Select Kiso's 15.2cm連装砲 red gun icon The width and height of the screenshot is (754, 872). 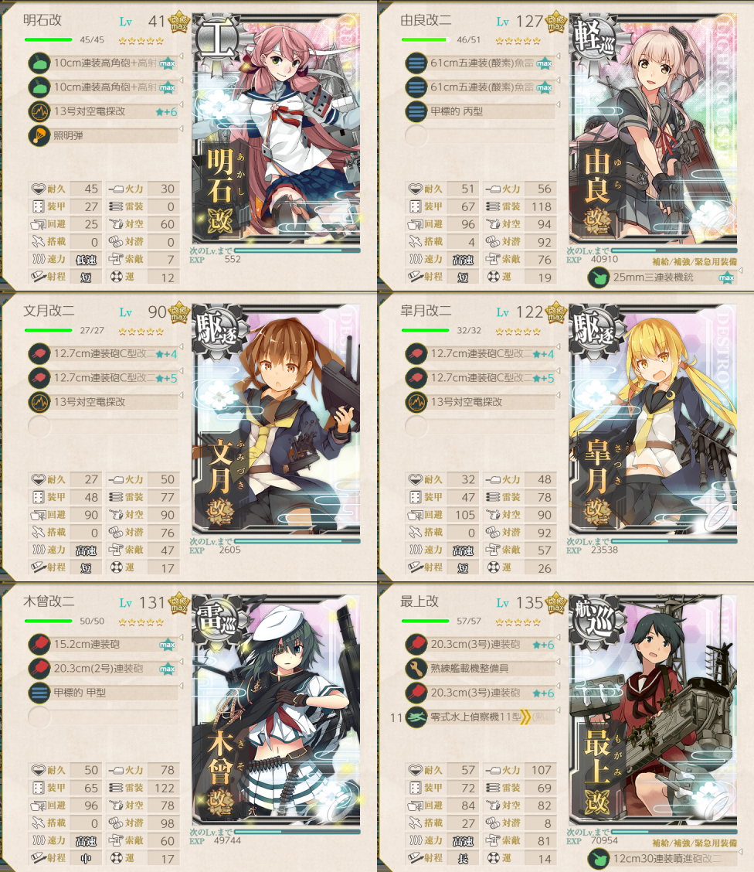39,644
